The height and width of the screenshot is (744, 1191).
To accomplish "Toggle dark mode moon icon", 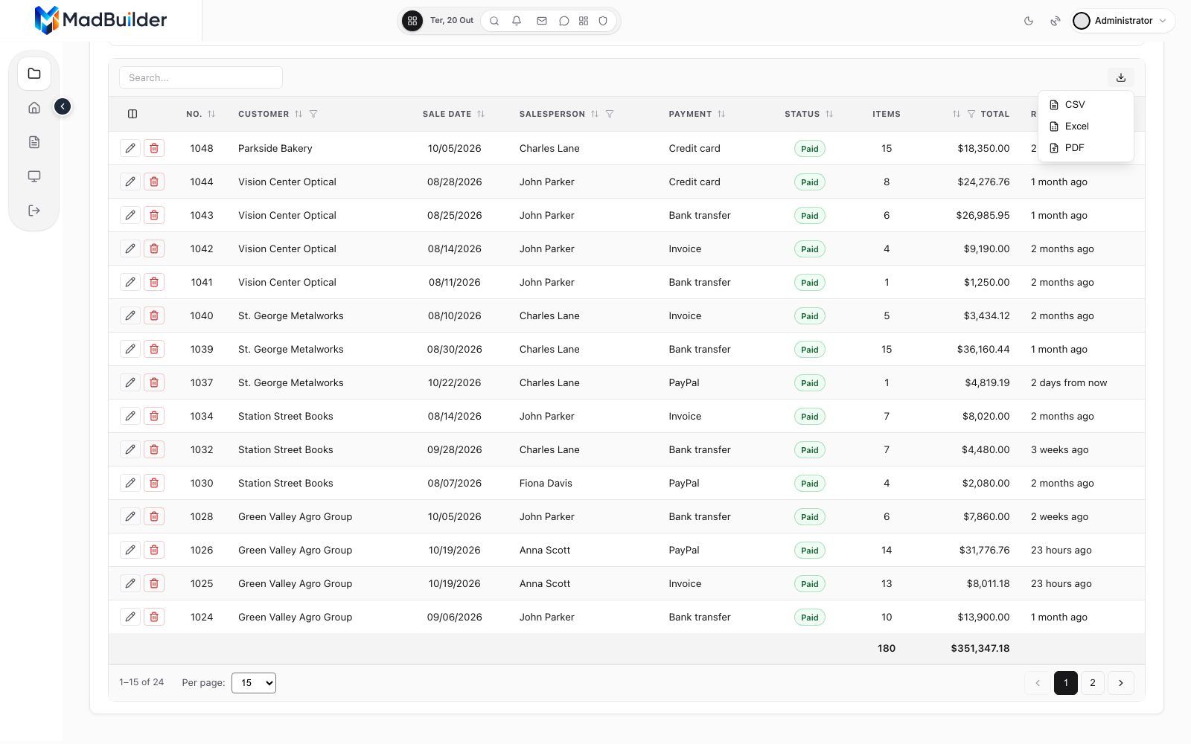I will coord(1029,21).
